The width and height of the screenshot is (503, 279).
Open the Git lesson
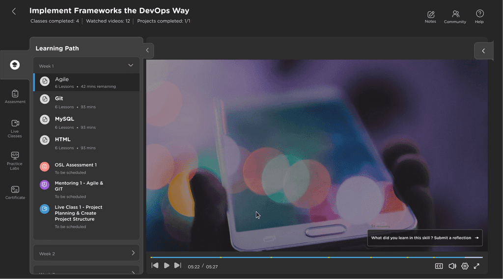[x=86, y=102]
